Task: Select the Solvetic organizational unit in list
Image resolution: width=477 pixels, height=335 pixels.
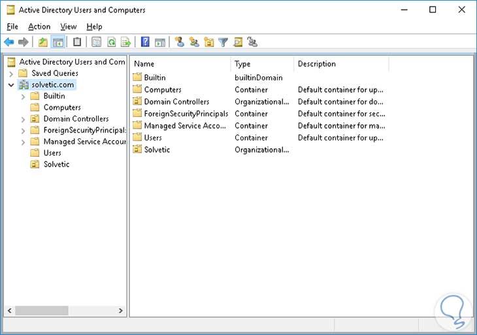Action: (x=157, y=150)
